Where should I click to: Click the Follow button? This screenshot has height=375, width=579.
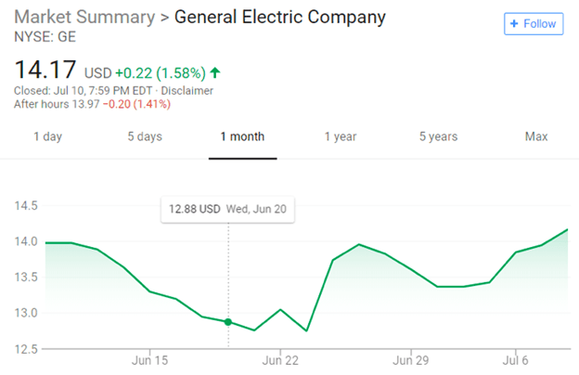tap(534, 23)
